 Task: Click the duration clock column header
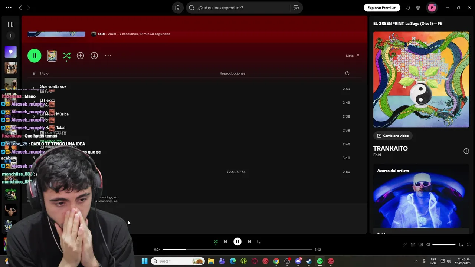coord(347,73)
